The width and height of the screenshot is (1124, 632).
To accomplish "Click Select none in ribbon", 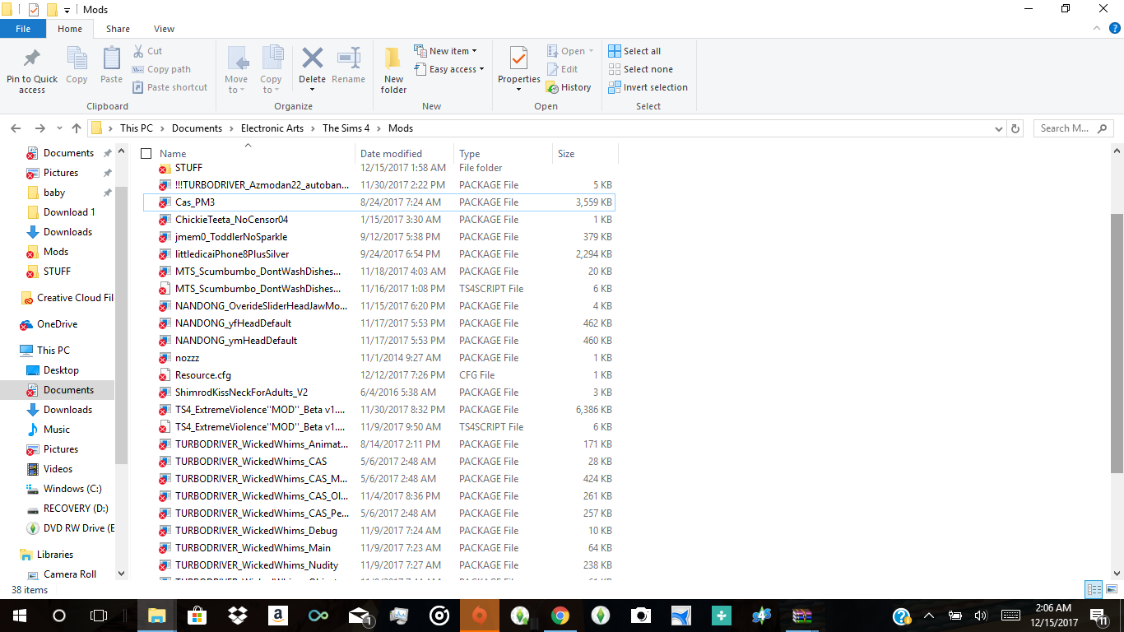I will click(x=640, y=69).
